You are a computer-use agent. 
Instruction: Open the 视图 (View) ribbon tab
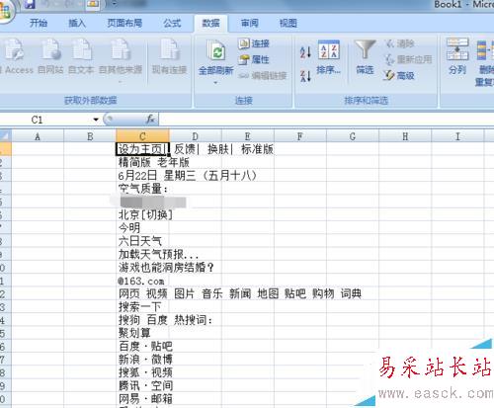pyautogui.click(x=288, y=23)
